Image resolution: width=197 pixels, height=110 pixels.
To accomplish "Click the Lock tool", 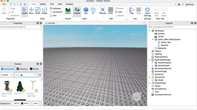I will [x=119, y=12].
